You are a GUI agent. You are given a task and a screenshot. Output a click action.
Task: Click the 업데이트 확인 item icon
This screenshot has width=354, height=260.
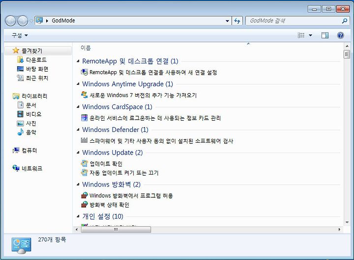(84, 163)
